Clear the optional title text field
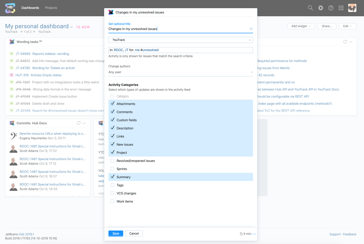The image size is (364, 244). click(251, 29)
